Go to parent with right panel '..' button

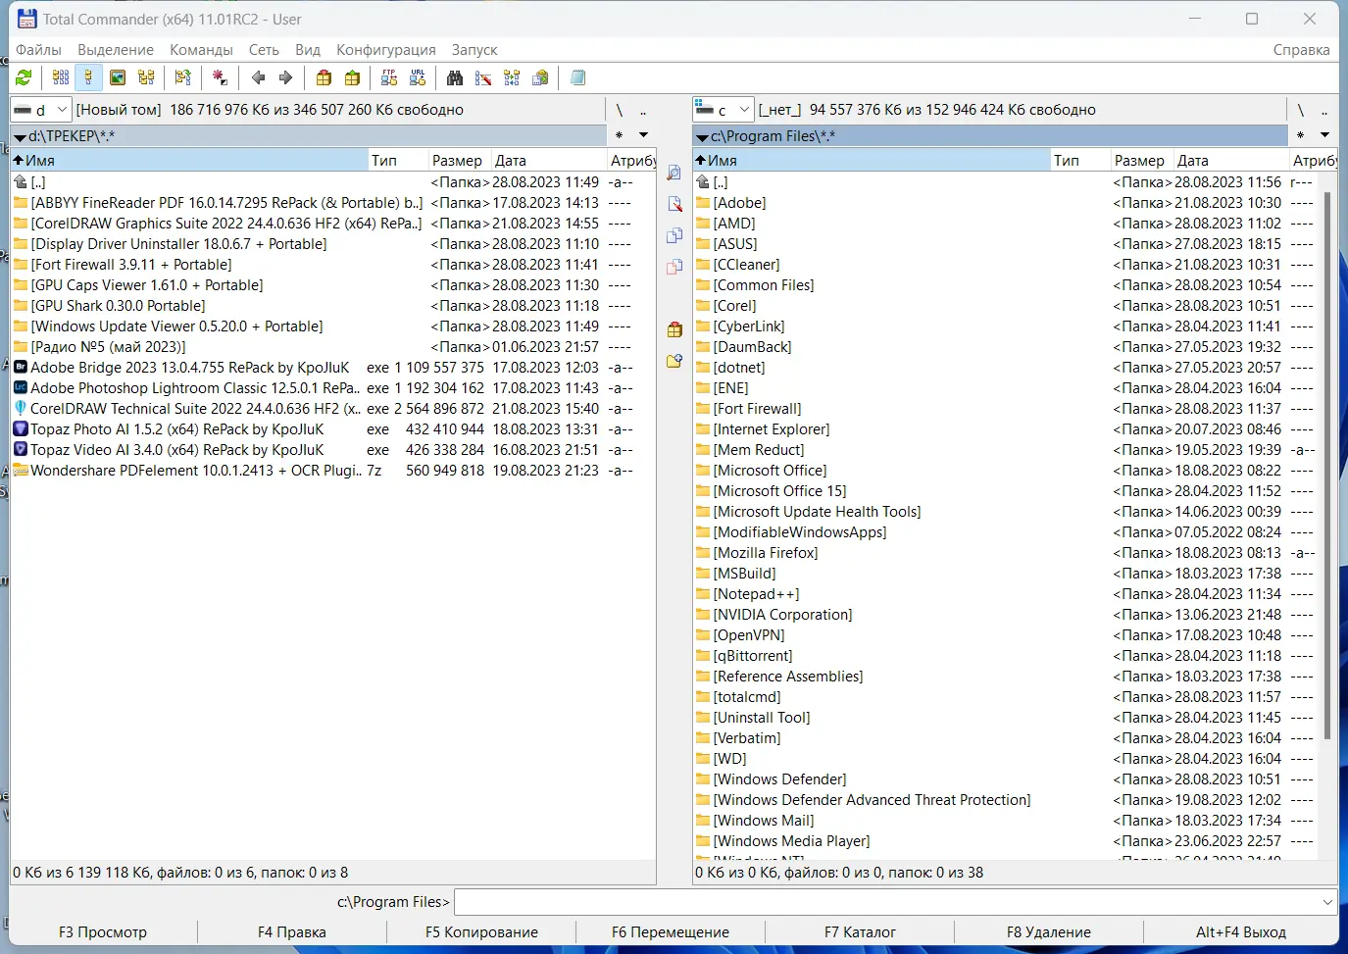[1324, 110]
